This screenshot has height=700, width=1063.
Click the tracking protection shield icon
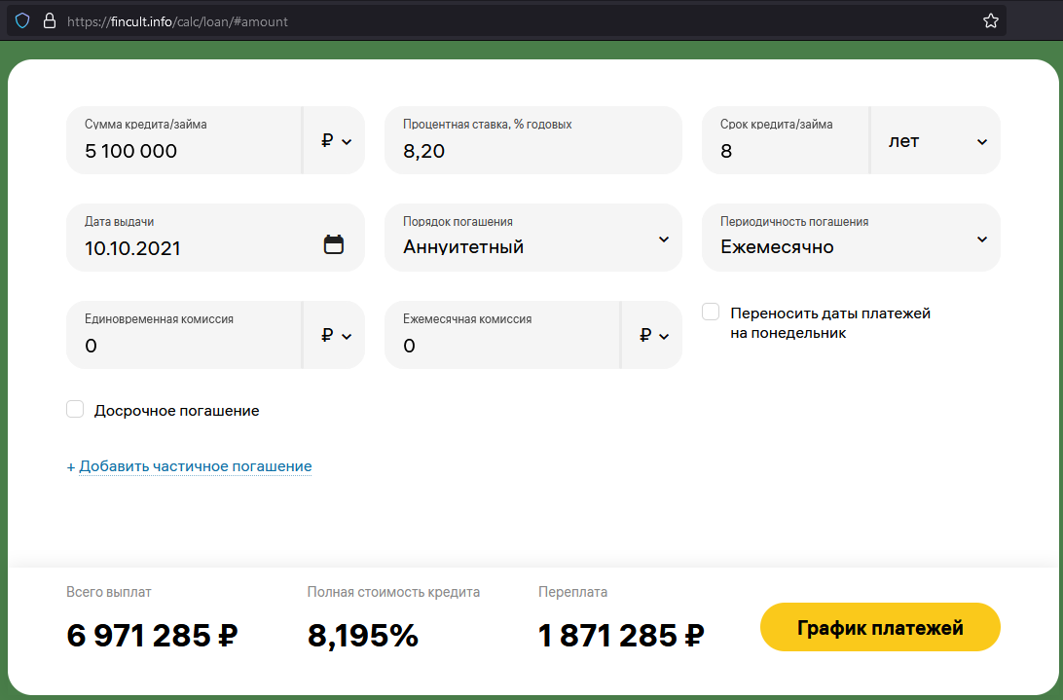click(x=22, y=21)
